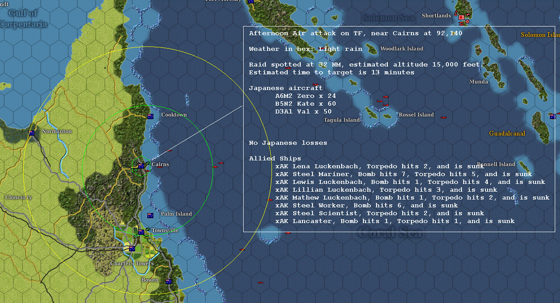Click the Charters Towers map label
Image resolution: width=560 pixels, height=303 pixels.
click(x=132, y=263)
